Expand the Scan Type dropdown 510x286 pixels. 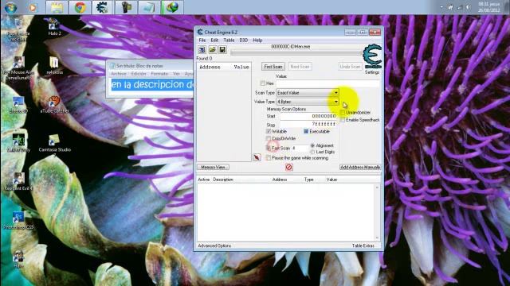(x=335, y=93)
